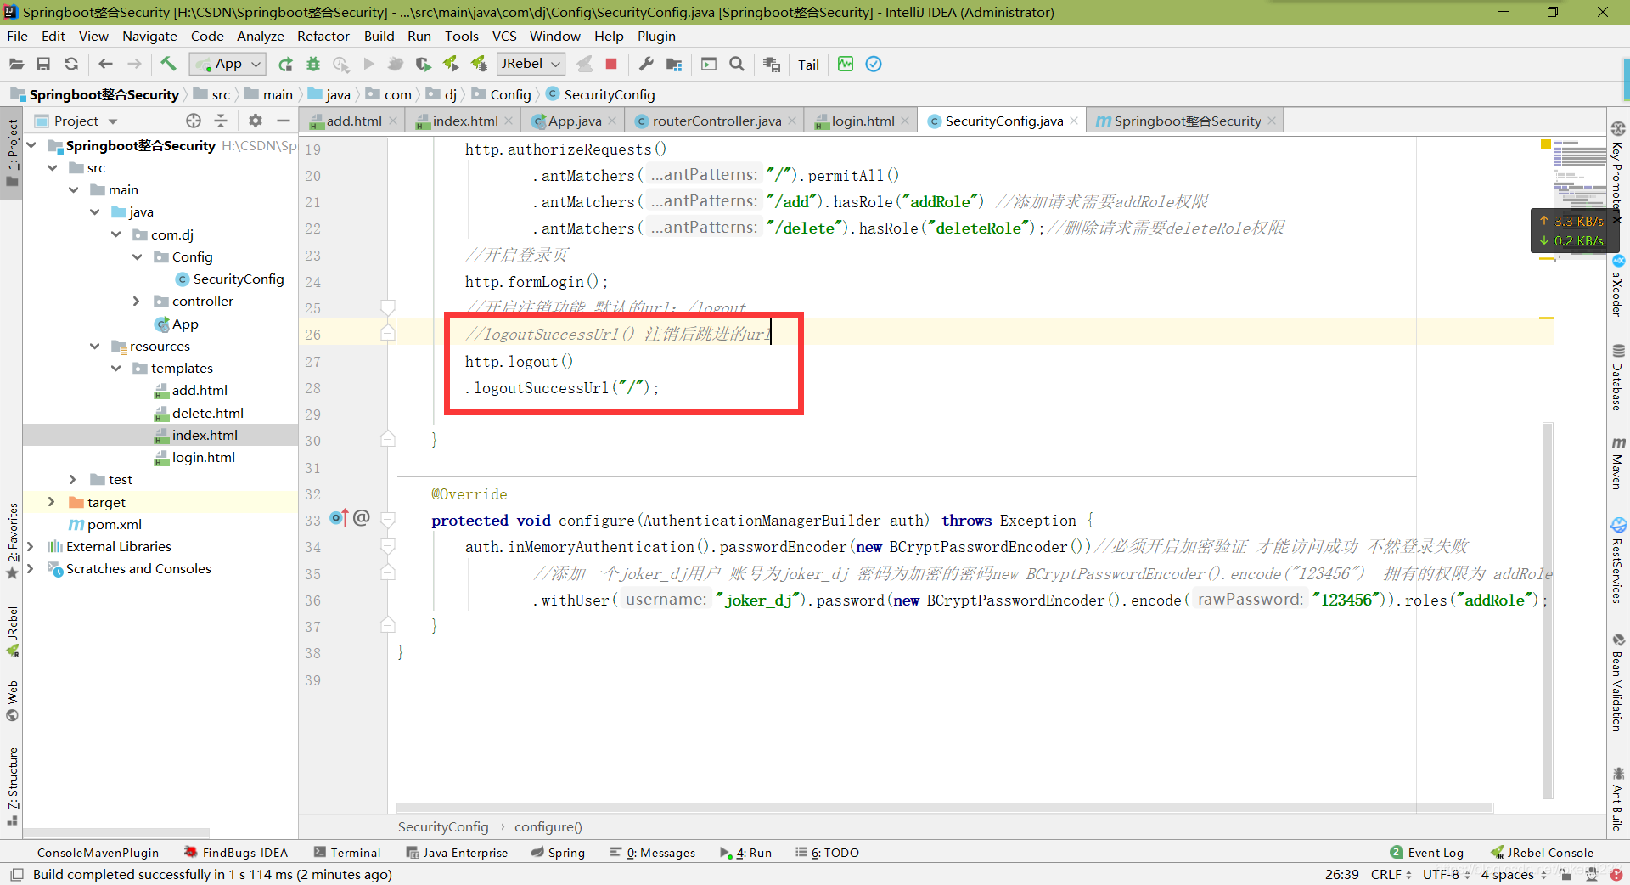Toggle the Maven side panel

1618,463
